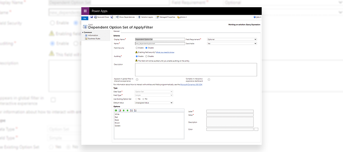Open the Field Type dropdown

coord(154,95)
